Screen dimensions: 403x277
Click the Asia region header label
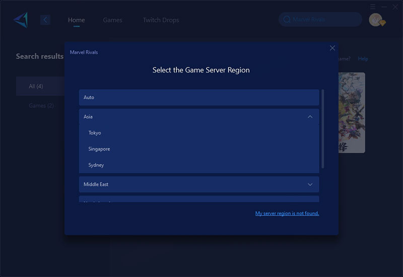pyautogui.click(x=88, y=117)
